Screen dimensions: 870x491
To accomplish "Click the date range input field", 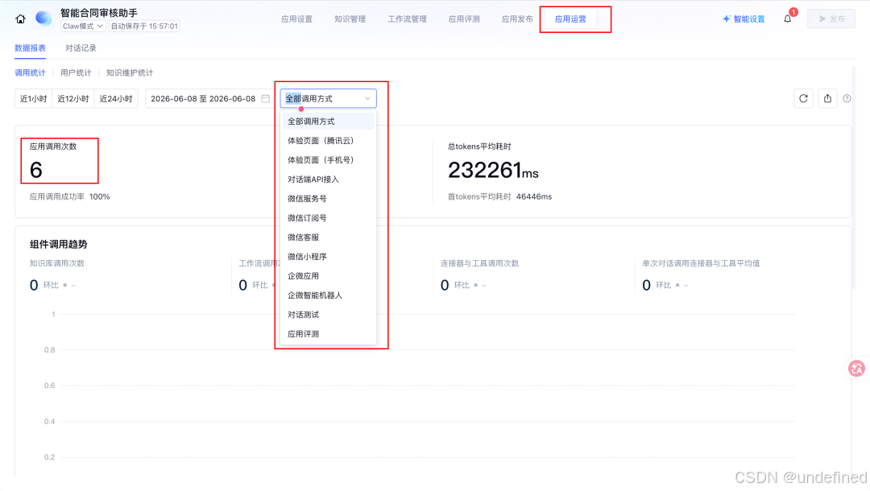I will point(209,99).
